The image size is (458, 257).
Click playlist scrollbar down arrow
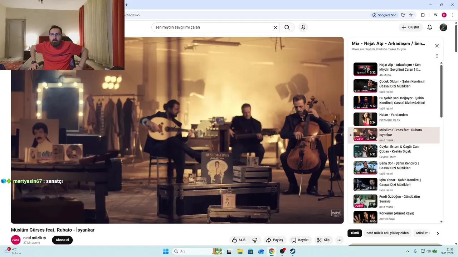(441, 222)
